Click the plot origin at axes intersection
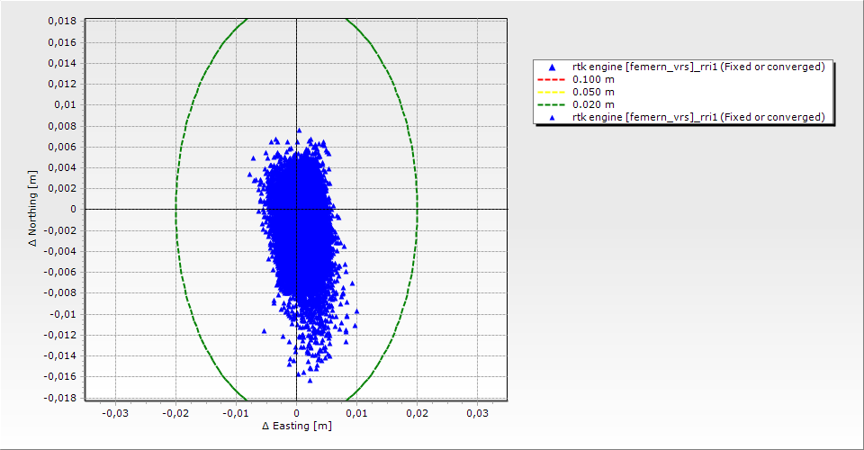 [x=296, y=209]
